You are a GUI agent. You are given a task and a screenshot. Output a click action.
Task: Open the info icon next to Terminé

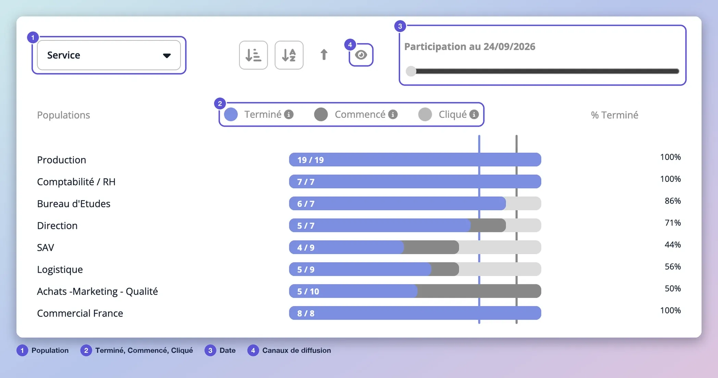tap(289, 114)
